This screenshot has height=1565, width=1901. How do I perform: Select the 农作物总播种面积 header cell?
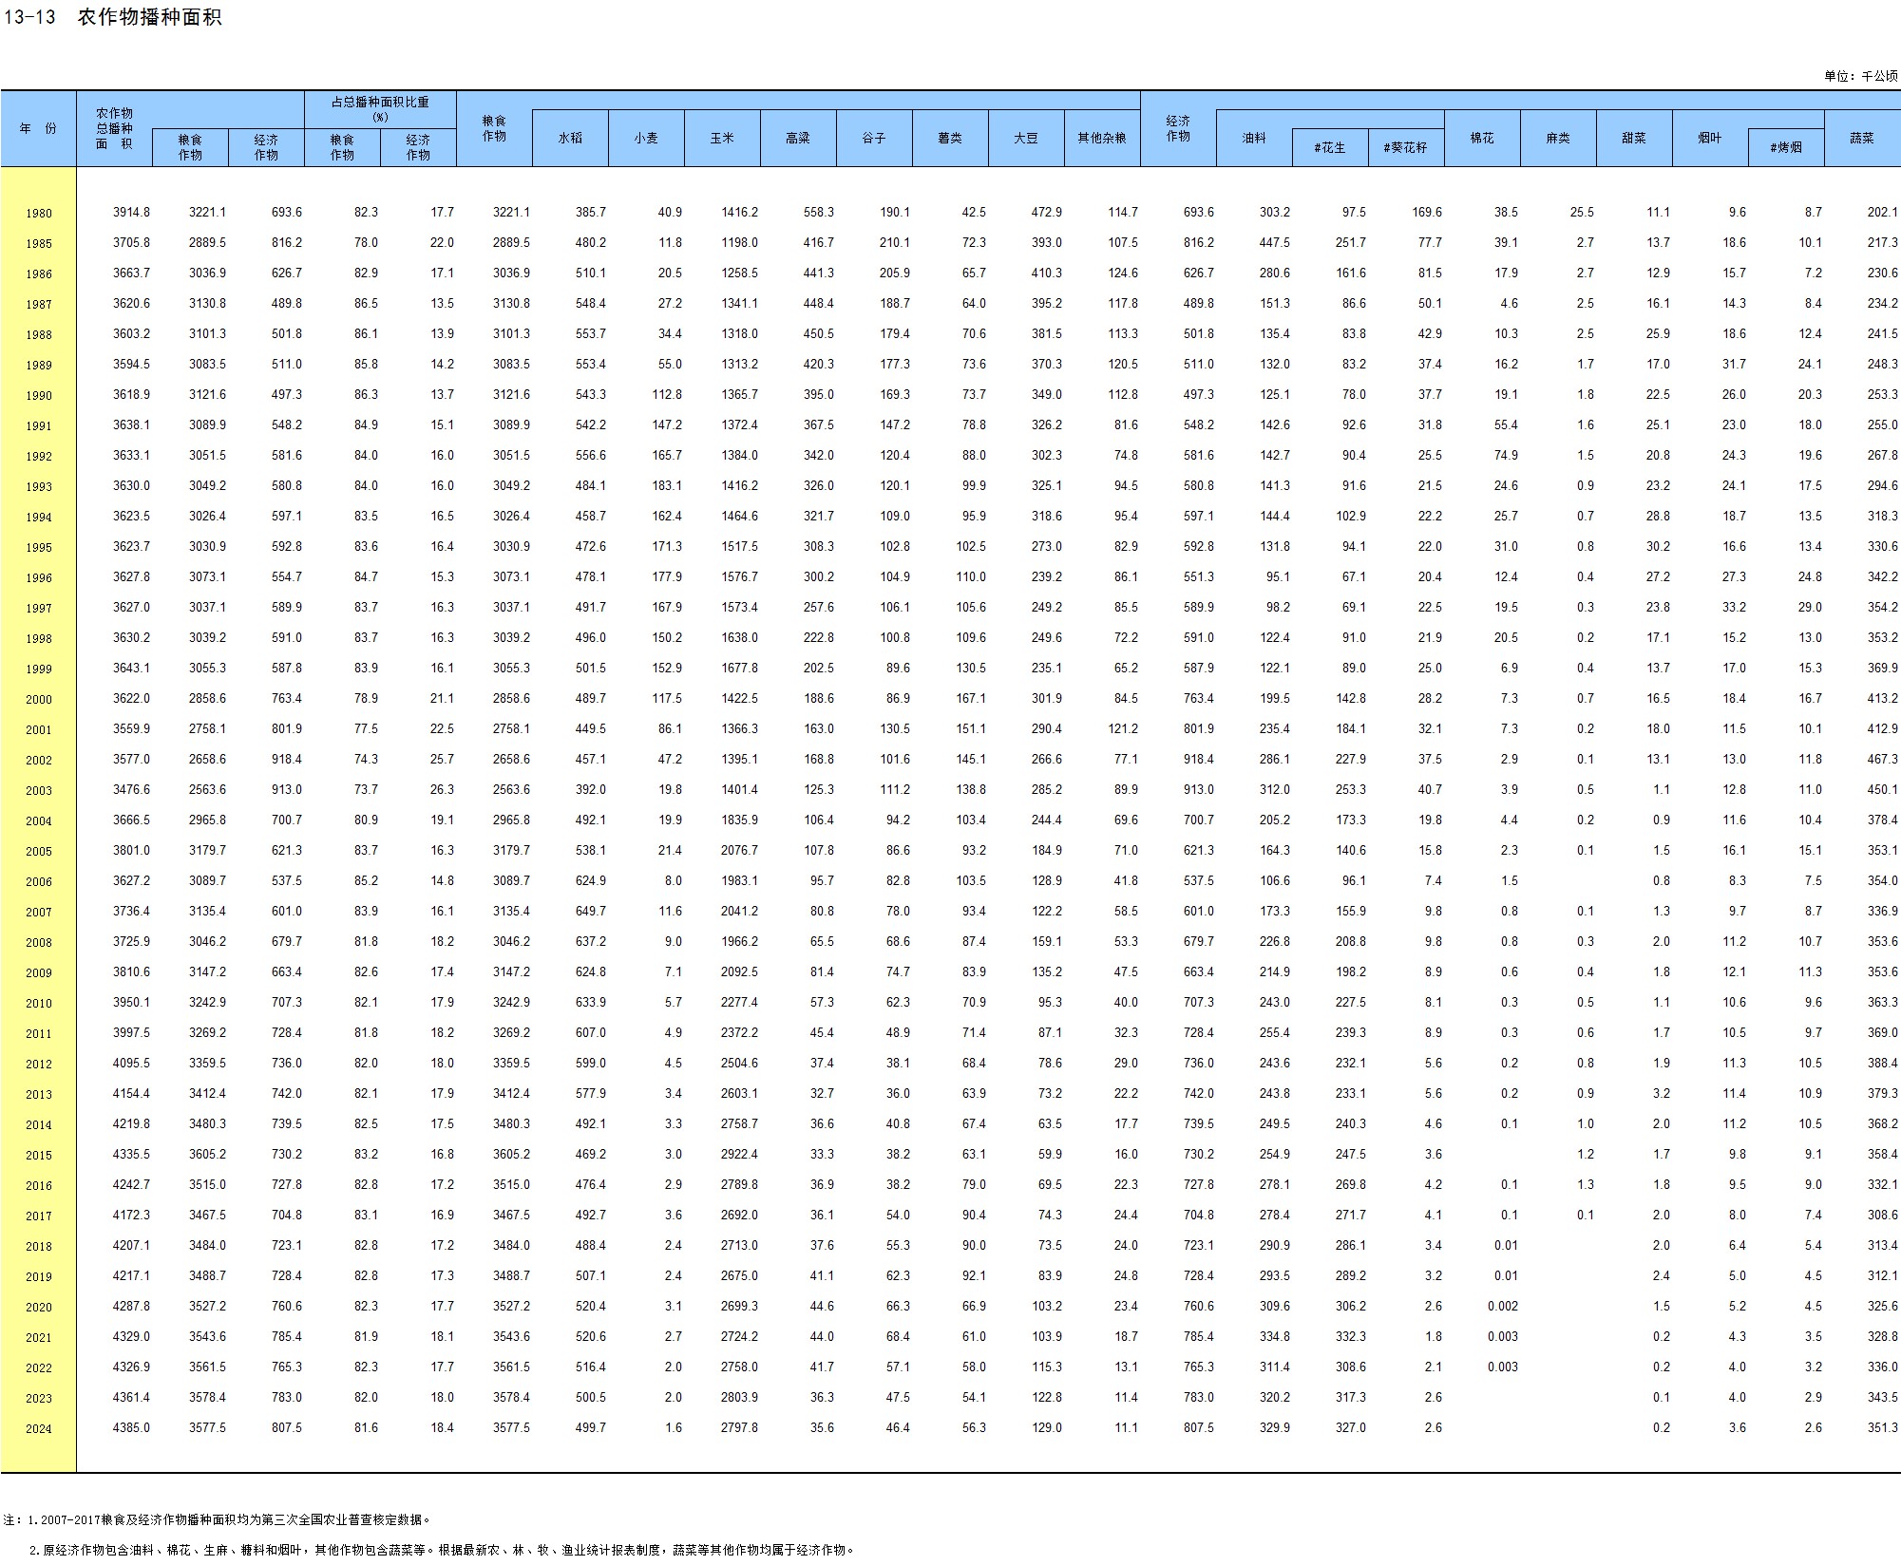tap(114, 128)
